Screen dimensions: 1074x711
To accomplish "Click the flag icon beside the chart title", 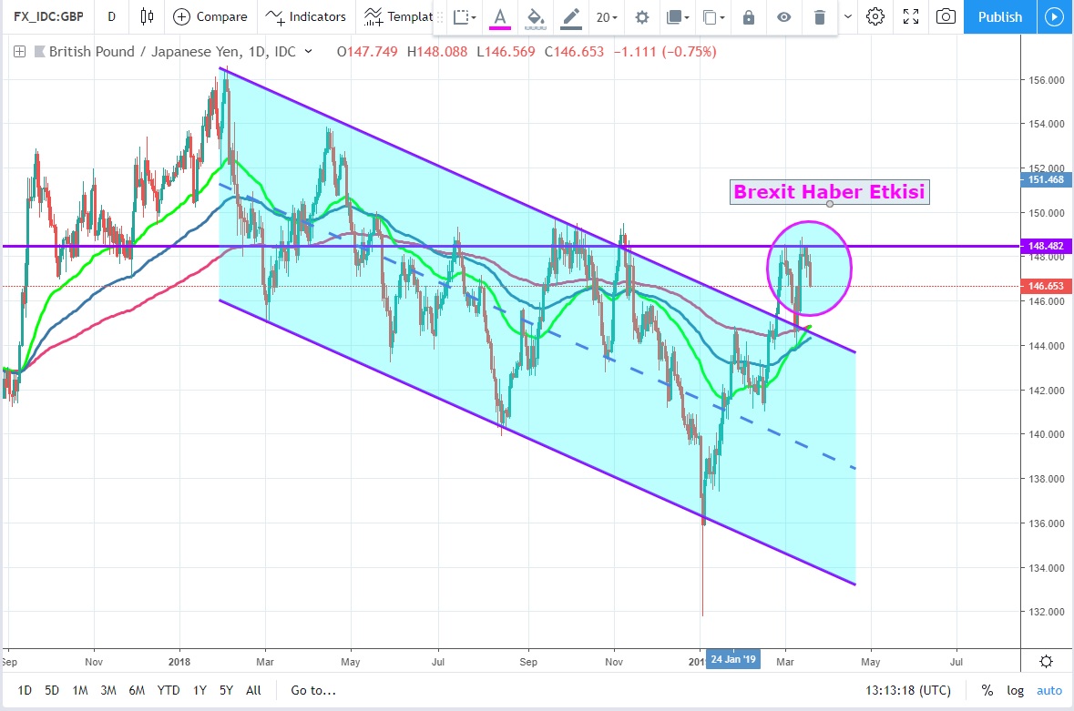I will pyautogui.click(x=40, y=51).
